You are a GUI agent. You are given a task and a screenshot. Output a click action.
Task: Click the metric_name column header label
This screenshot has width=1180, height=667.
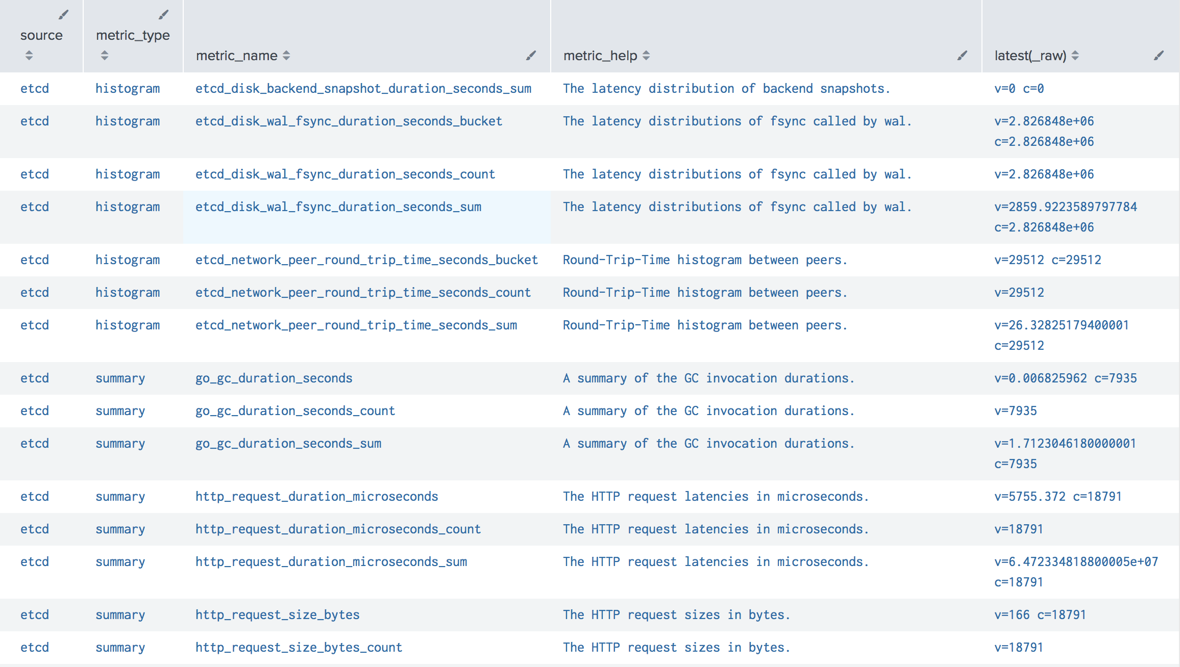point(237,56)
